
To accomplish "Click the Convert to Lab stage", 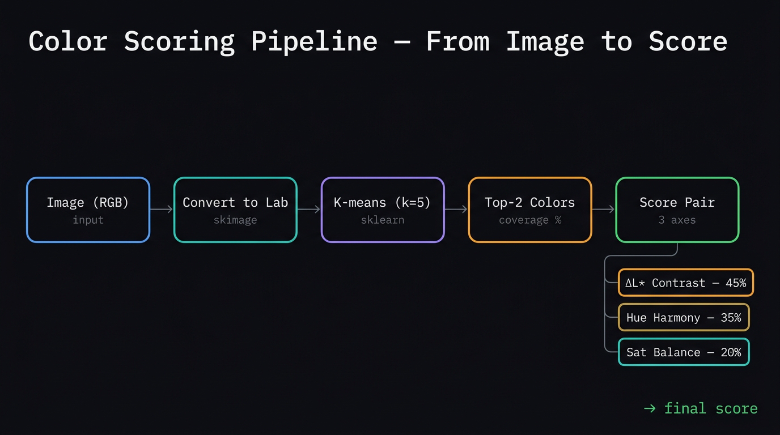I will [x=235, y=203].
